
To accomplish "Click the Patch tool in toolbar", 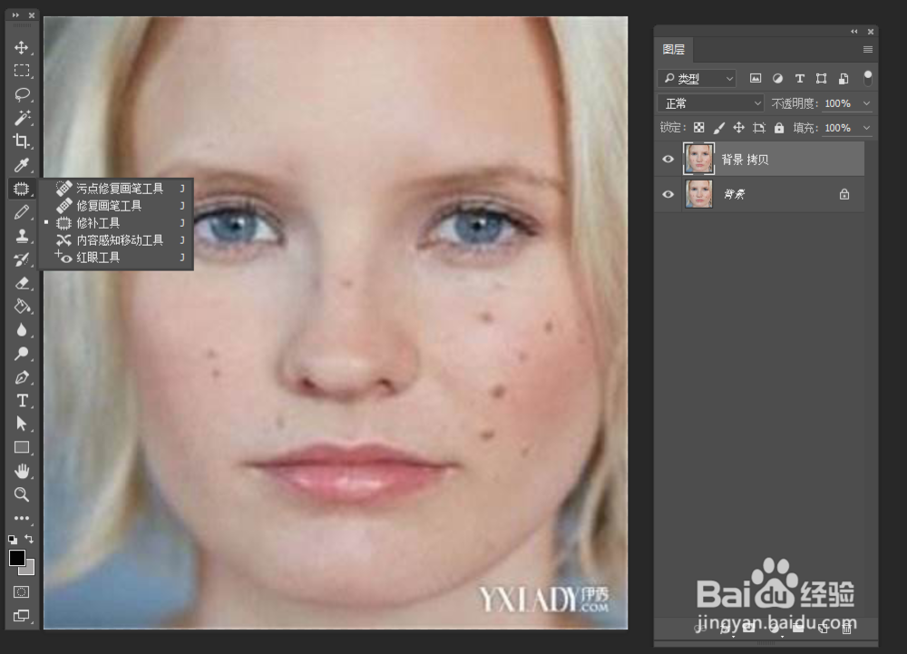I will [x=22, y=189].
